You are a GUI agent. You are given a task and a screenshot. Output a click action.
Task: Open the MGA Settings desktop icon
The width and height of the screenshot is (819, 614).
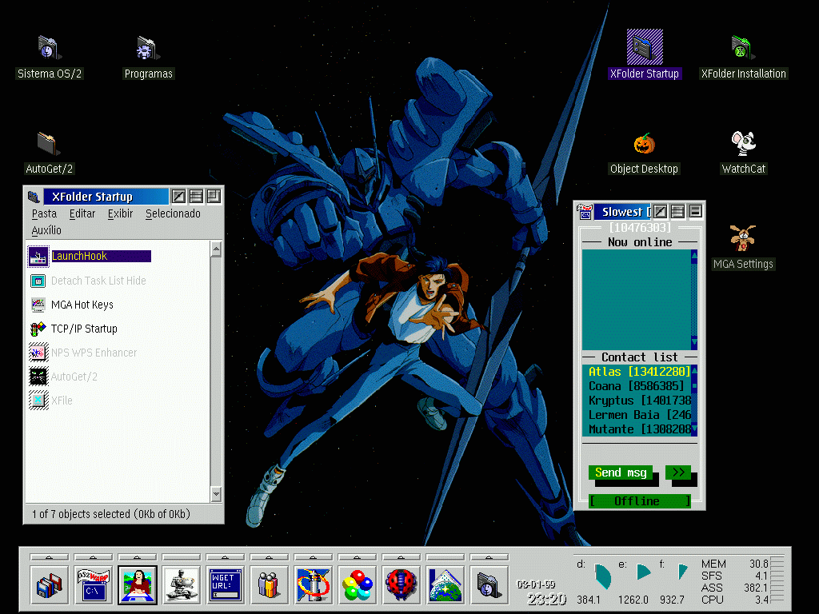[x=743, y=238]
